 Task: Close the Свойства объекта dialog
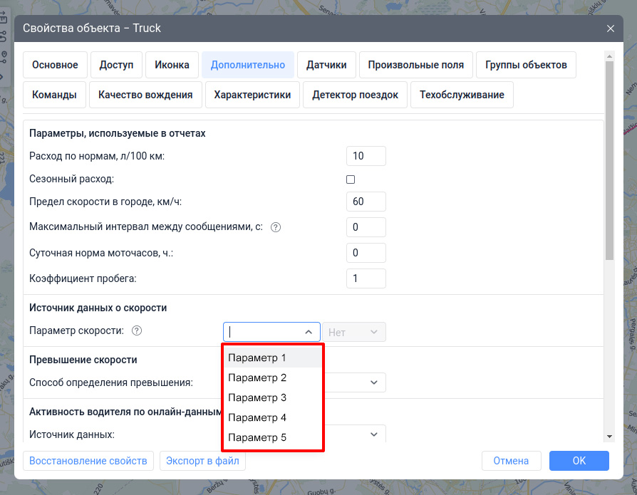point(610,28)
